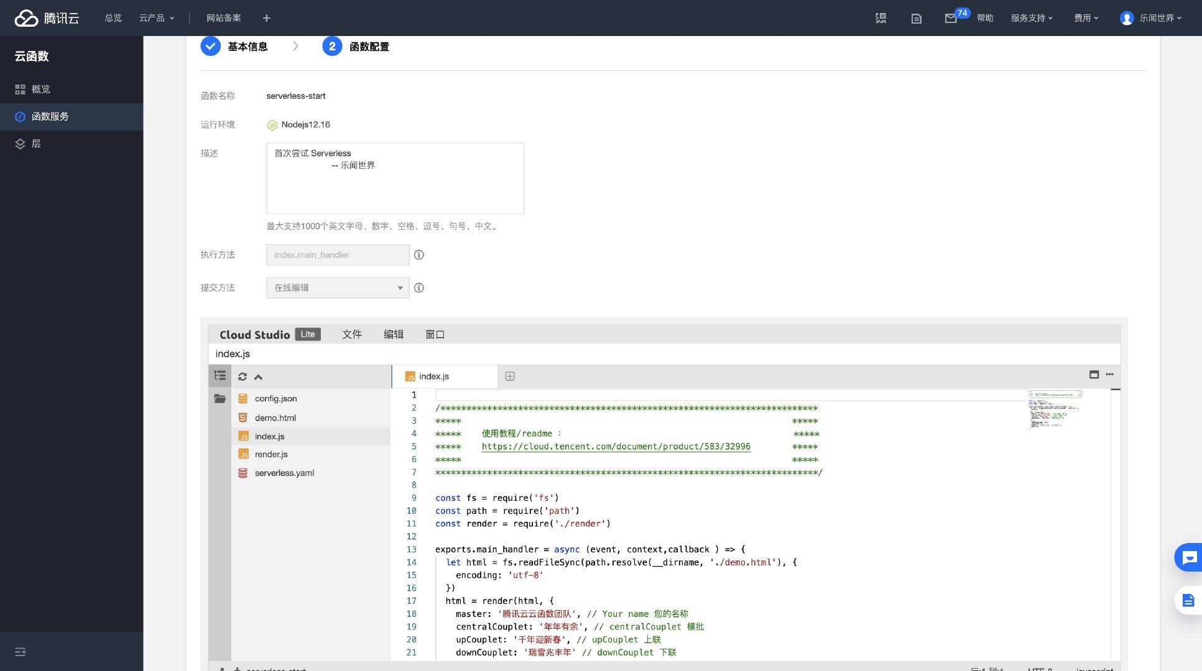Place cursor on line 13 exports.main_handler
Screen dimensions: 1202x671
pyautogui.click(x=590, y=549)
